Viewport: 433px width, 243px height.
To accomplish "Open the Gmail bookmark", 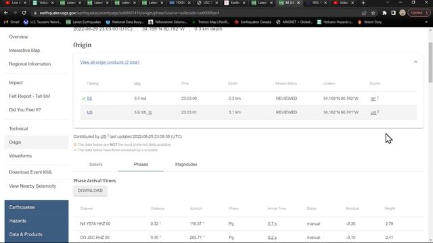I will pos(12,22).
